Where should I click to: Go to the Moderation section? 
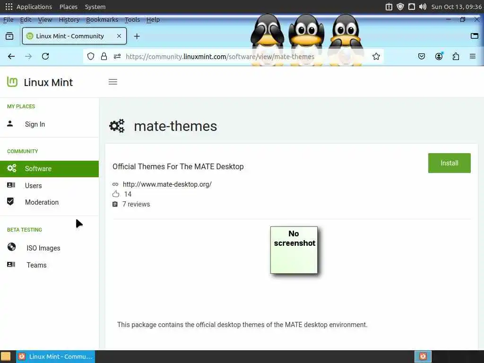(42, 202)
